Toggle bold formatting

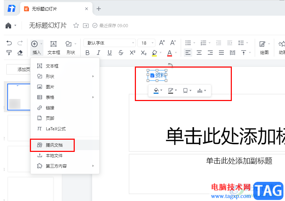pos(88,53)
